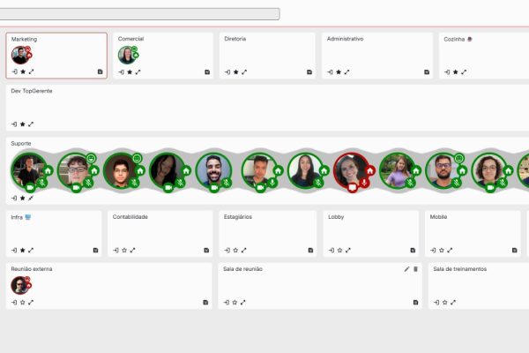Click the Estagiários room title

238,217
